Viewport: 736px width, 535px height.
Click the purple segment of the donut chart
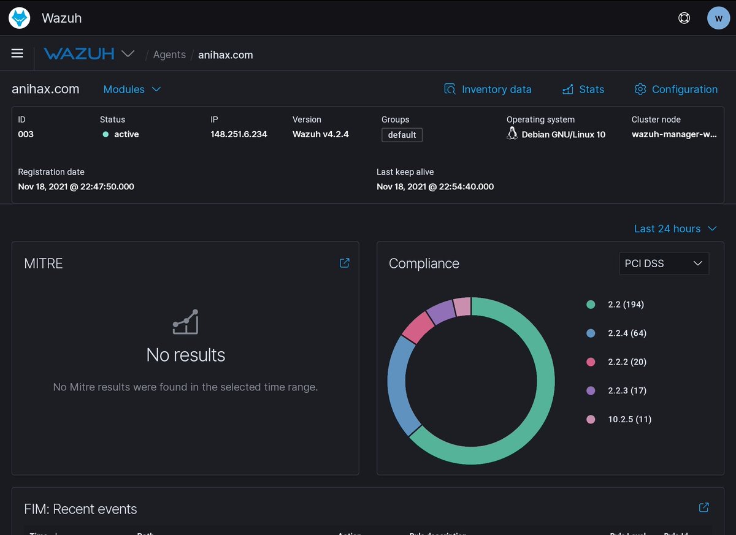coord(441,311)
